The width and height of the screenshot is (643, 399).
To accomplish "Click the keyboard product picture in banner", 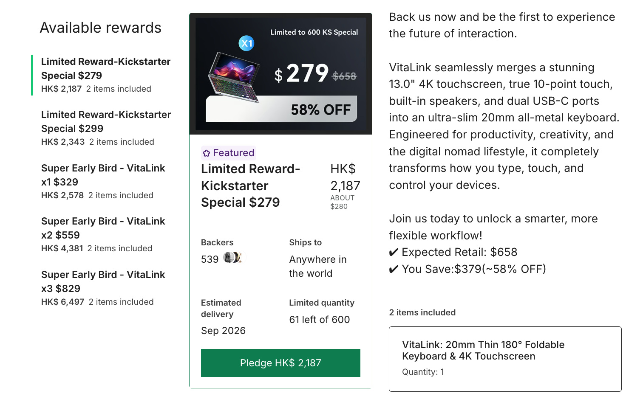I will (x=233, y=77).
